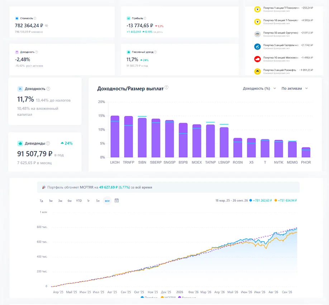Click the blue icon beside Стоимость
This screenshot has height=305, width=329.
click(17, 18)
